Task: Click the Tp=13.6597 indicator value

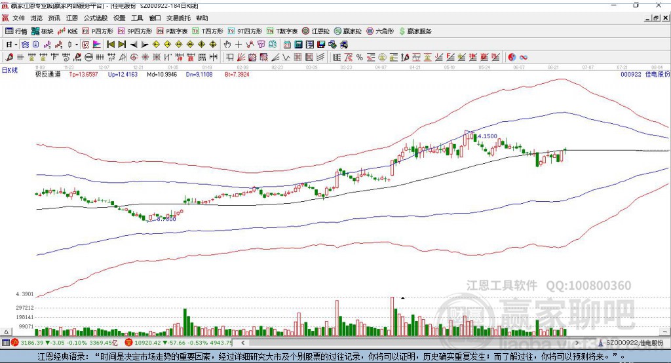Action: pos(83,75)
